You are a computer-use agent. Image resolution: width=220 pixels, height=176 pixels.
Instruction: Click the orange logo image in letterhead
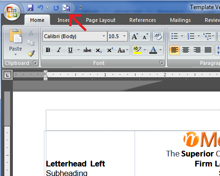point(202,139)
